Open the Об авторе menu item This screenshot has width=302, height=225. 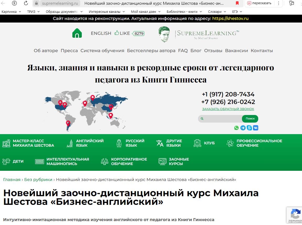[x=46, y=51]
